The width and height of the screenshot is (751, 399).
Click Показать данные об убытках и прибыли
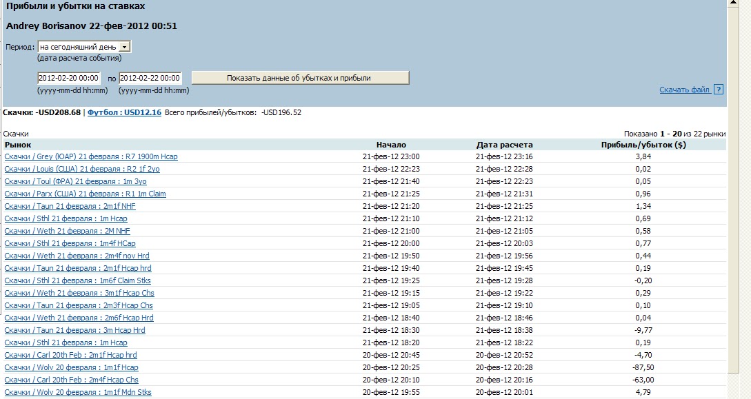click(300, 78)
